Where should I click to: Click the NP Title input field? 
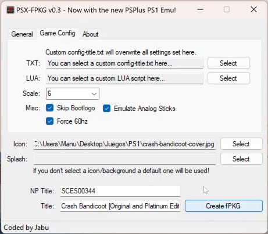[120, 191]
